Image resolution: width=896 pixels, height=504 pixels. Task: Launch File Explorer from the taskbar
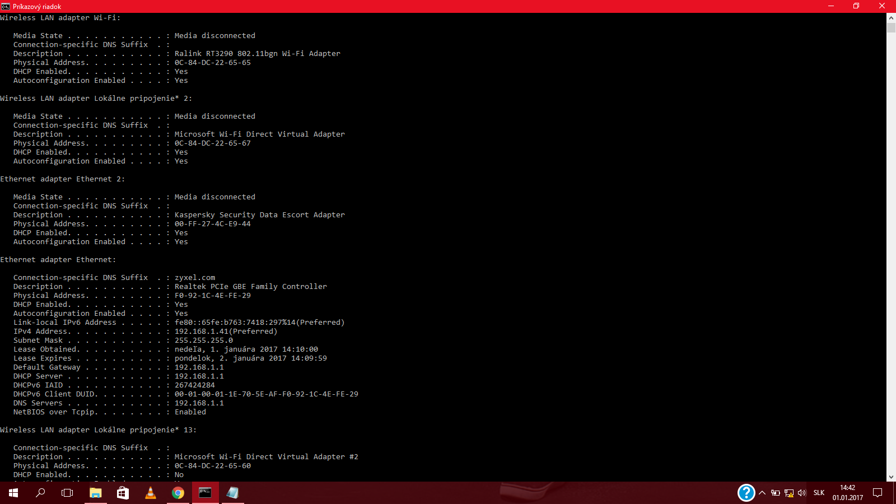coord(96,493)
